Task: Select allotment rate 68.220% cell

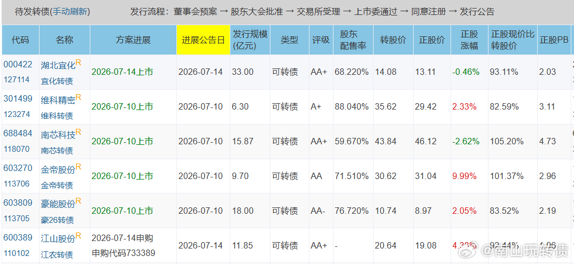Action: point(352,72)
